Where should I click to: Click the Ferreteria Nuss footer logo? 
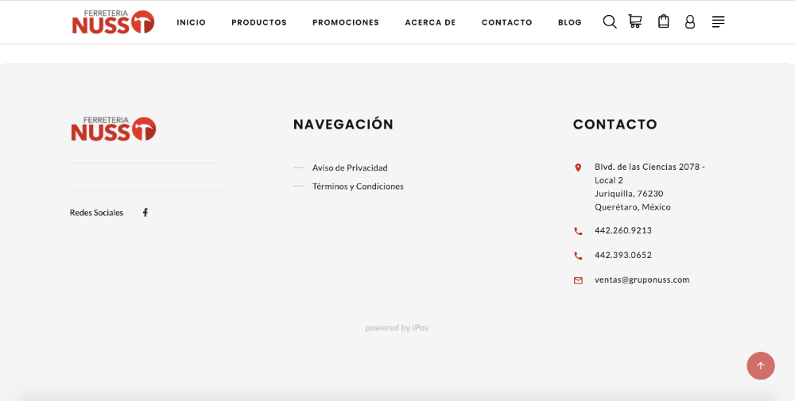coord(113,129)
